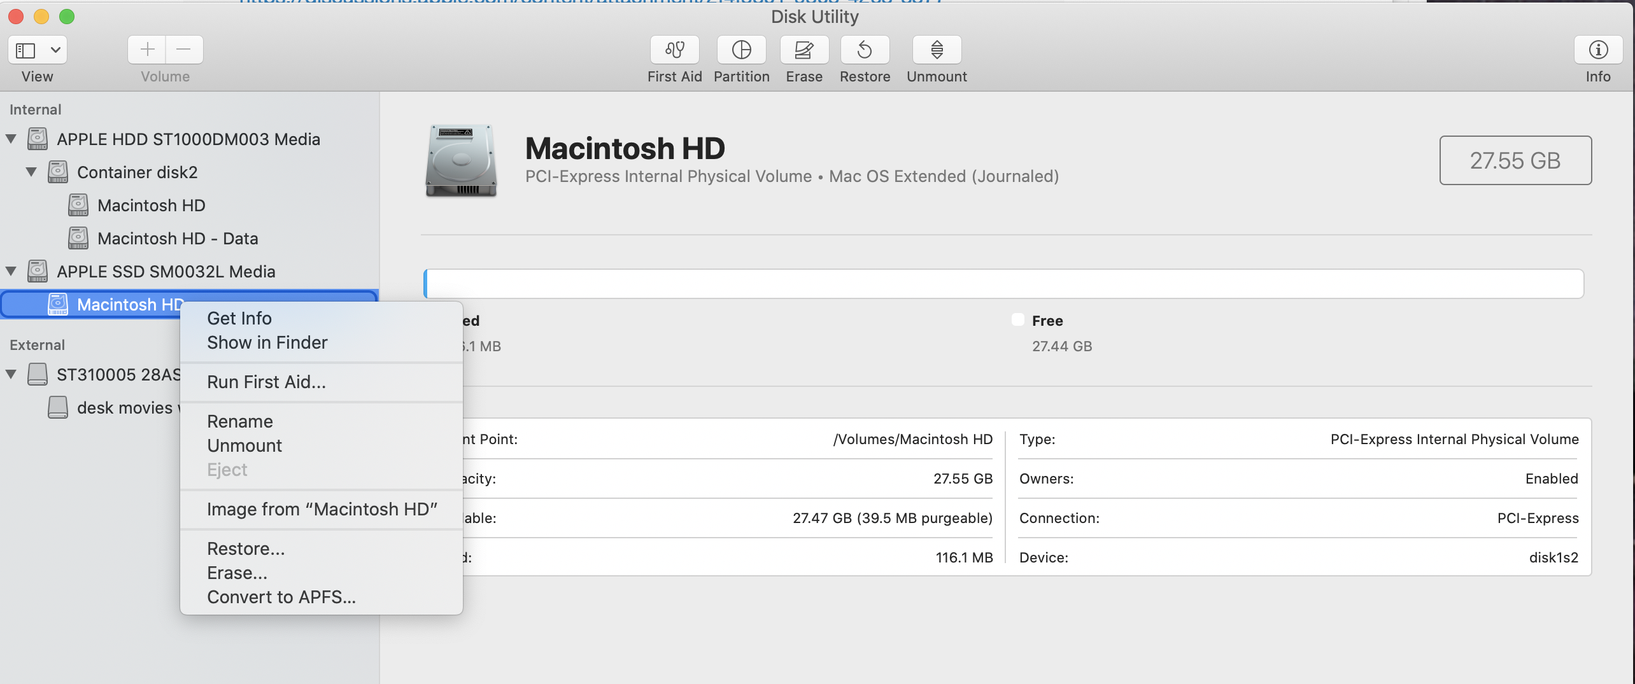Select APPLE SSD SM0032L Media in sidebar
This screenshot has width=1635, height=684.
(189, 271)
